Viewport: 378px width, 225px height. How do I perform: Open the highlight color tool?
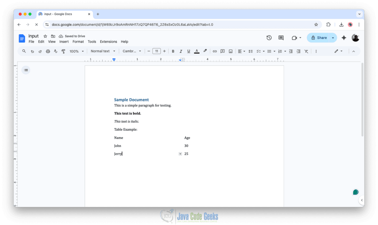205,51
